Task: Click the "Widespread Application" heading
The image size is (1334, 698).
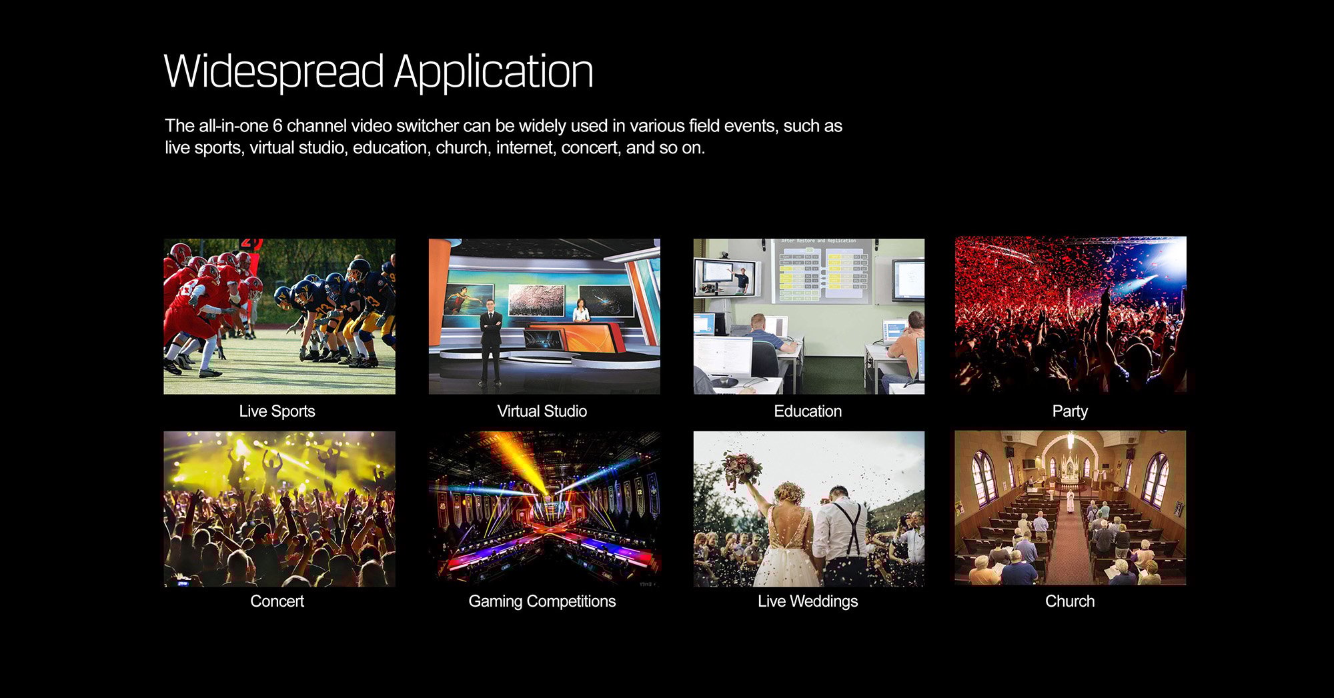Action: 378,71
